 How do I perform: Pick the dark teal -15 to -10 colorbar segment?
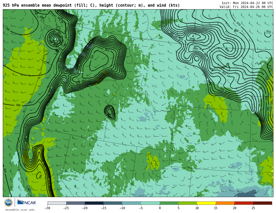point(113,203)
